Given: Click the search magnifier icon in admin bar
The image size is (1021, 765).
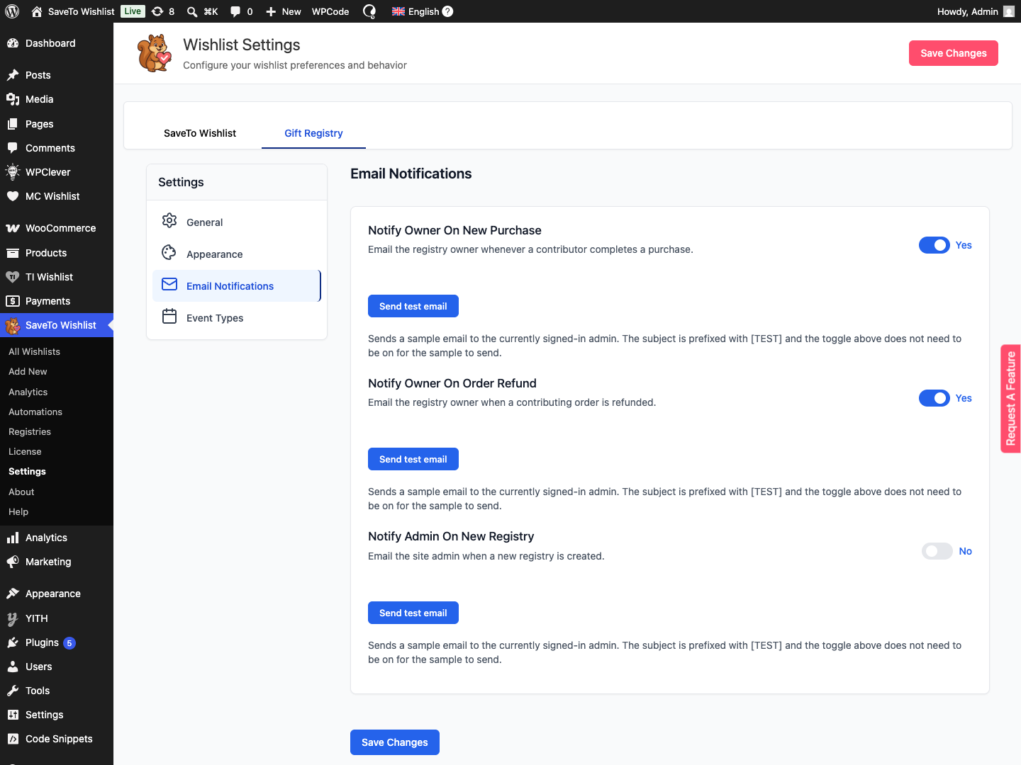Looking at the screenshot, I should click(192, 11).
